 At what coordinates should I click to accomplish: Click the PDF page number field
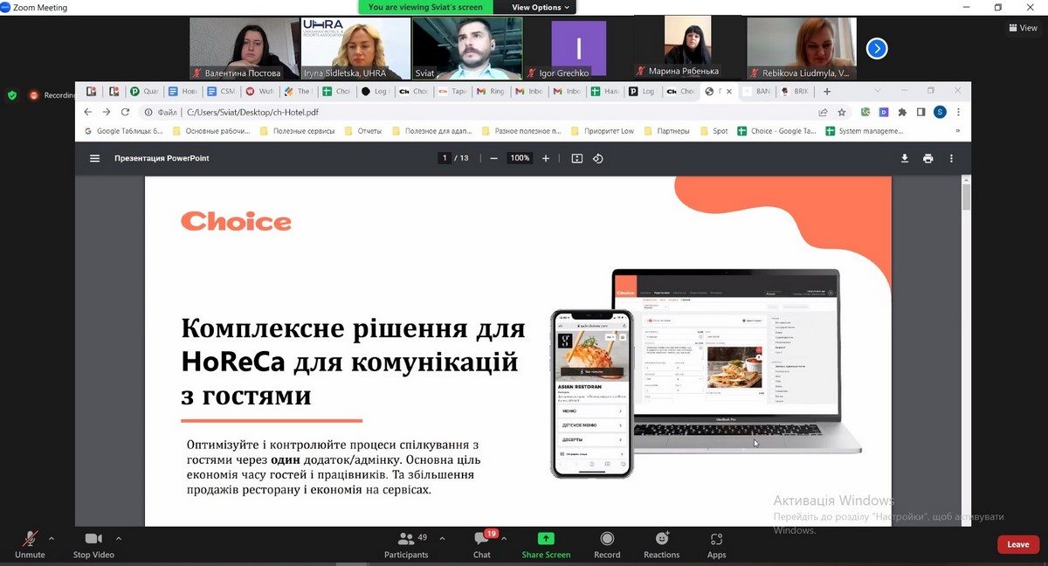coord(445,158)
